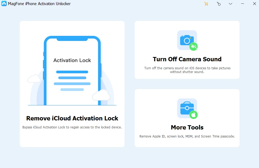
Task: Select the Turn Off Camera Sound panel
Action: [x=187, y=49]
